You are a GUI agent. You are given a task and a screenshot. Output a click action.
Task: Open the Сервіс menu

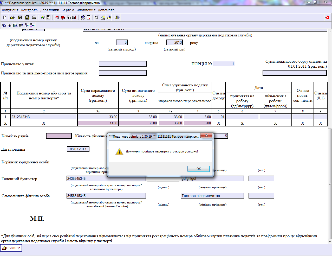pos(68,10)
